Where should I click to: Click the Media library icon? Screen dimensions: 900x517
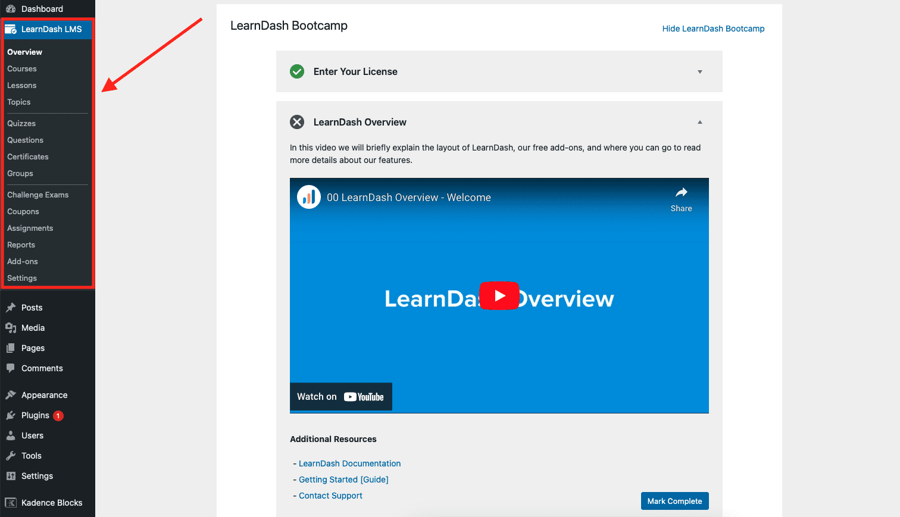pos(11,328)
